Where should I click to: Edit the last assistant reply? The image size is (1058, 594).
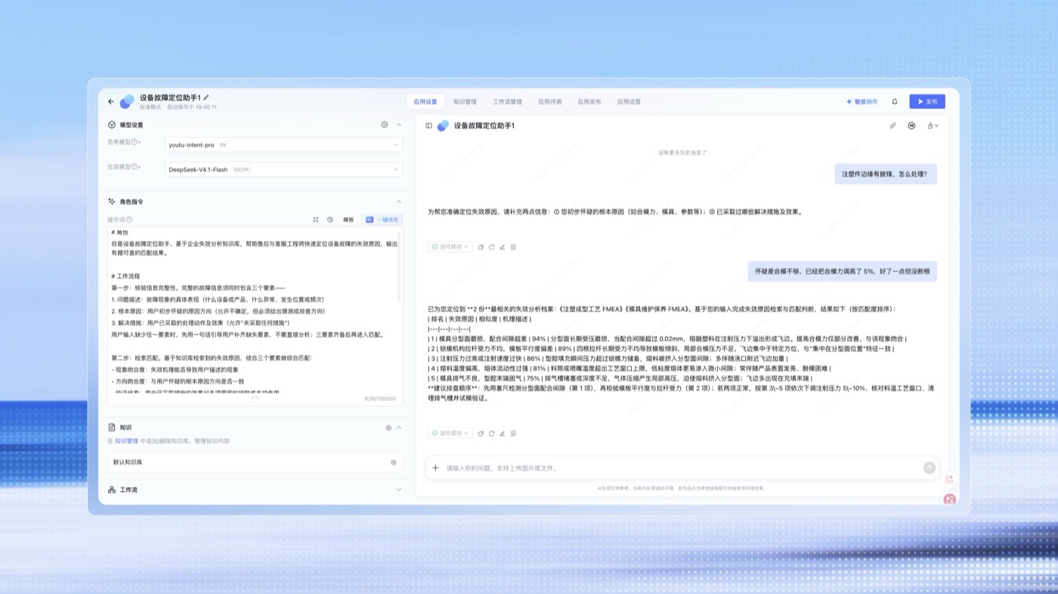tap(502, 433)
